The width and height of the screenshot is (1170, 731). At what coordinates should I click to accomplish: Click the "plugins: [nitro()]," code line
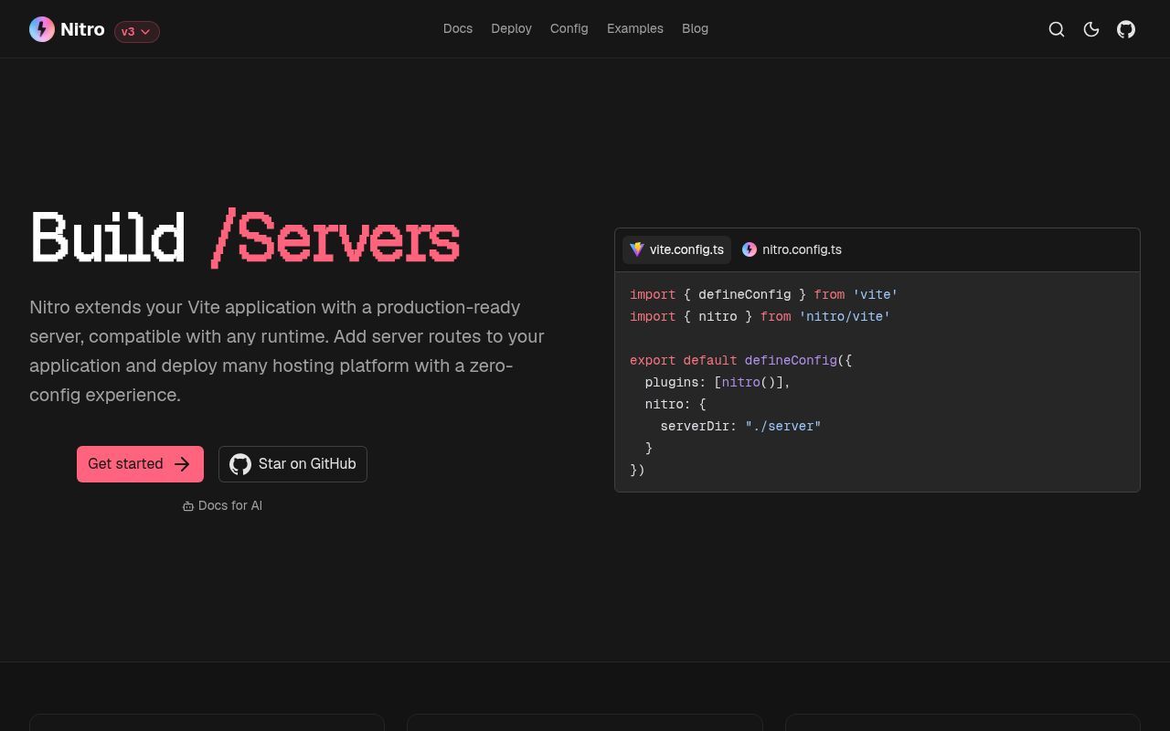point(718,382)
